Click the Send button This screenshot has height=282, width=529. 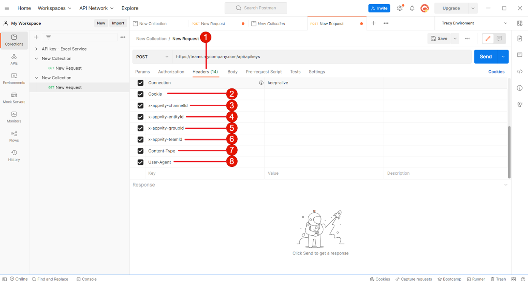pos(485,57)
